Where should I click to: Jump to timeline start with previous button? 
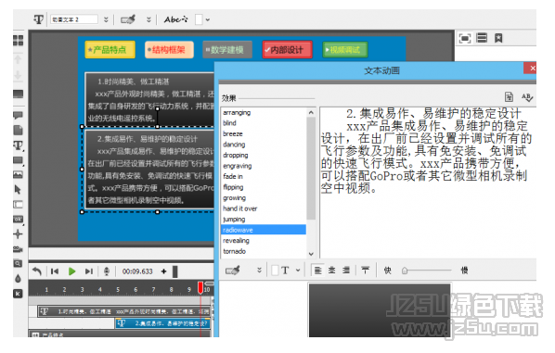pos(55,271)
